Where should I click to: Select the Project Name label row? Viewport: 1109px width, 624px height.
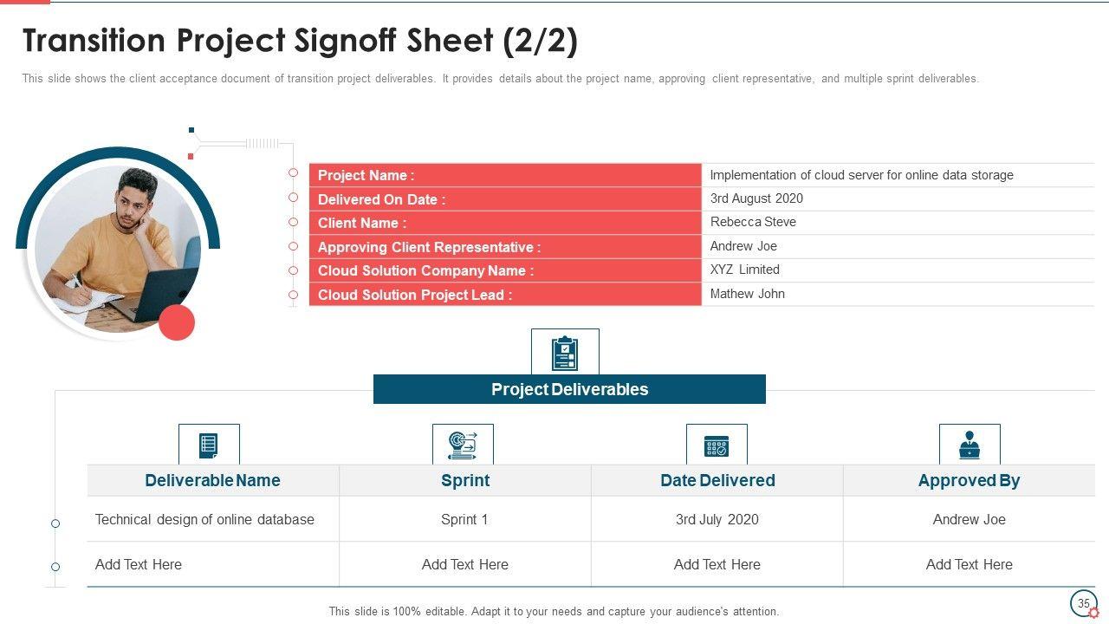pyautogui.click(x=504, y=175)
